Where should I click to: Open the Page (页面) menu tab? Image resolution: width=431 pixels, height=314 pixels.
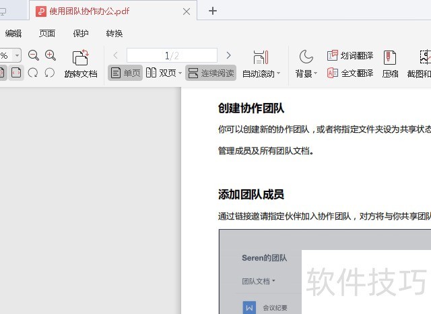click(x=47, y=34)
